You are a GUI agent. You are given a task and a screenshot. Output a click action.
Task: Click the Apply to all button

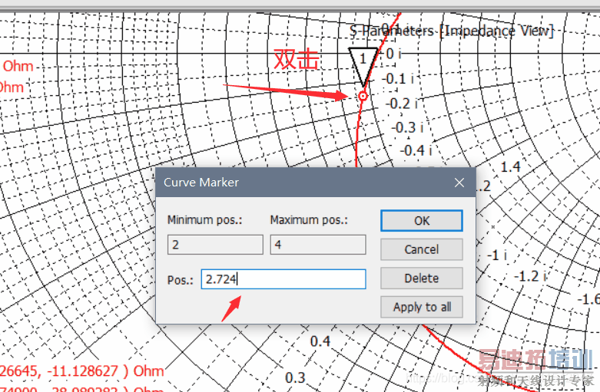coord(421,307)
